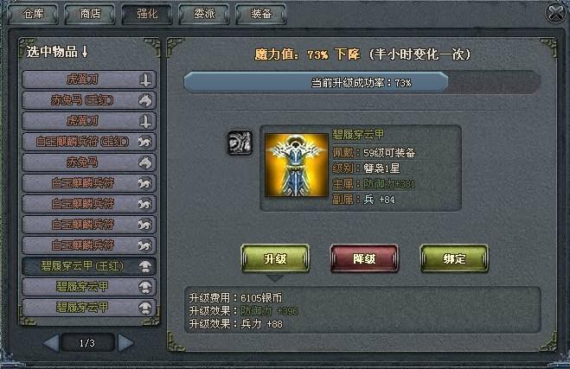Click the small dark equipment slot icon
Image resolution: width=570 pixels, height=369 pixels.
coord(240,143)
